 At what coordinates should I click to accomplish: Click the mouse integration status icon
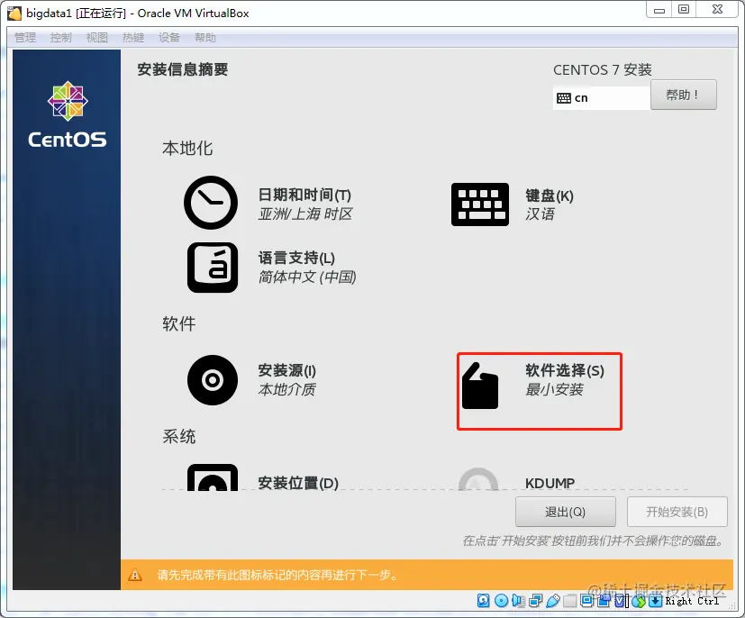pyautogui.click(x=639, y=602)
